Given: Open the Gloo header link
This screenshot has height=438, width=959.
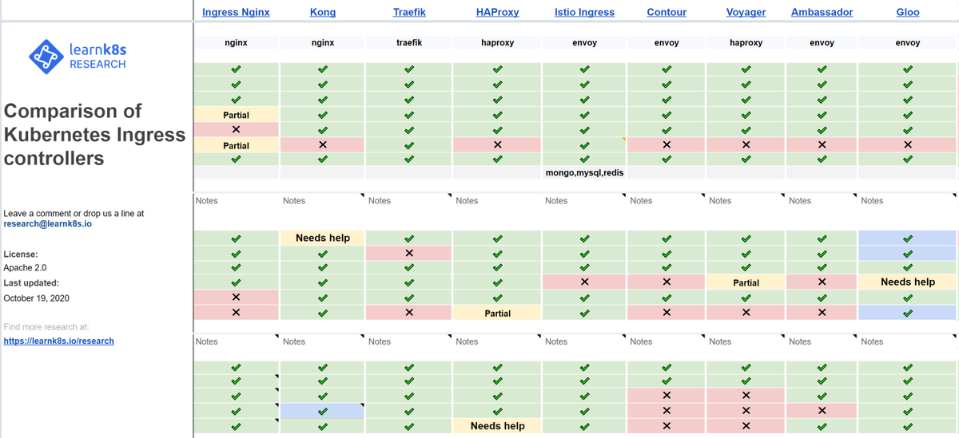Looking at the screenshot, I should coord(908,12).
